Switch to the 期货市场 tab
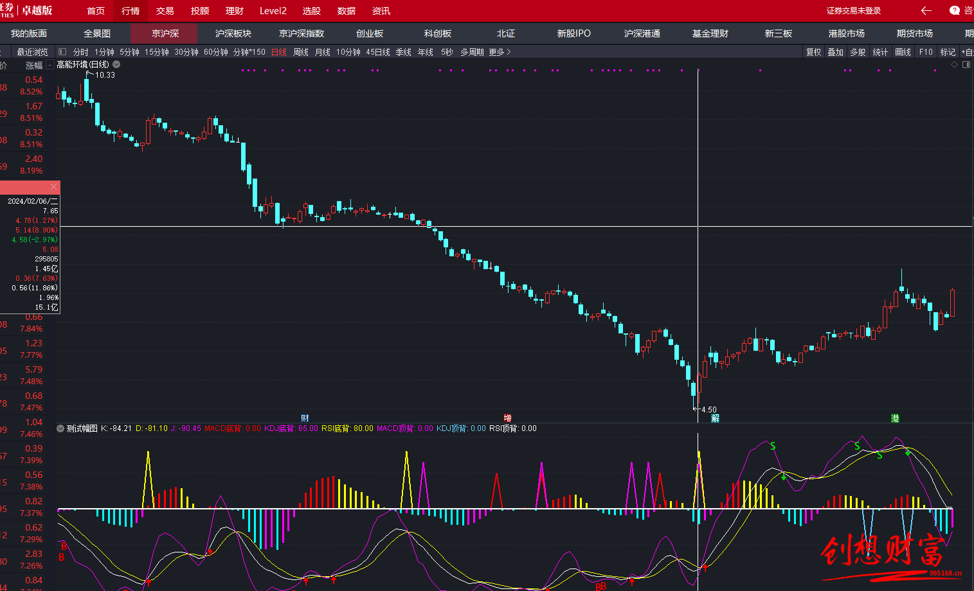 tap(915, 33)
